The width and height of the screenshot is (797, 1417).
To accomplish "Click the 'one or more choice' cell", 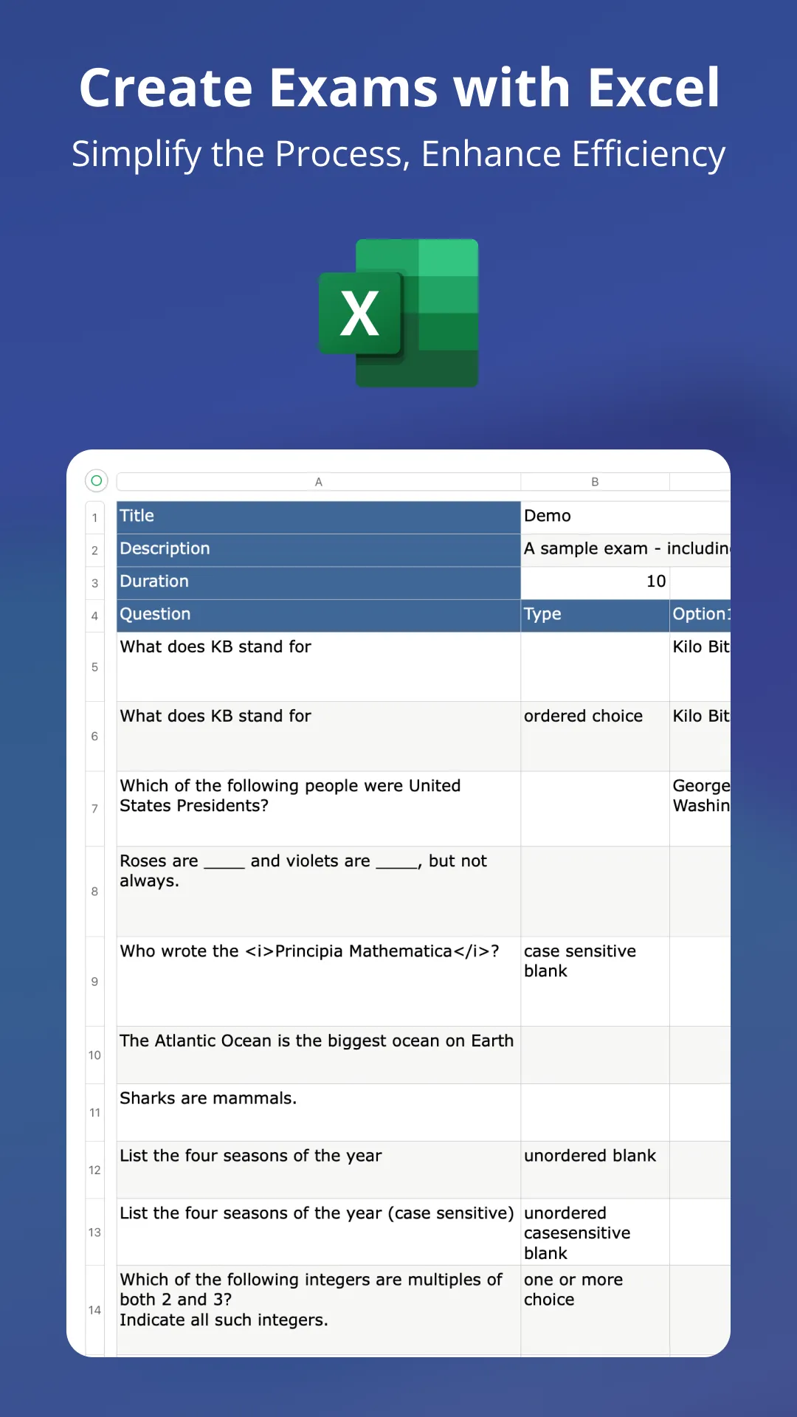I will click(x=595, y=1311).
